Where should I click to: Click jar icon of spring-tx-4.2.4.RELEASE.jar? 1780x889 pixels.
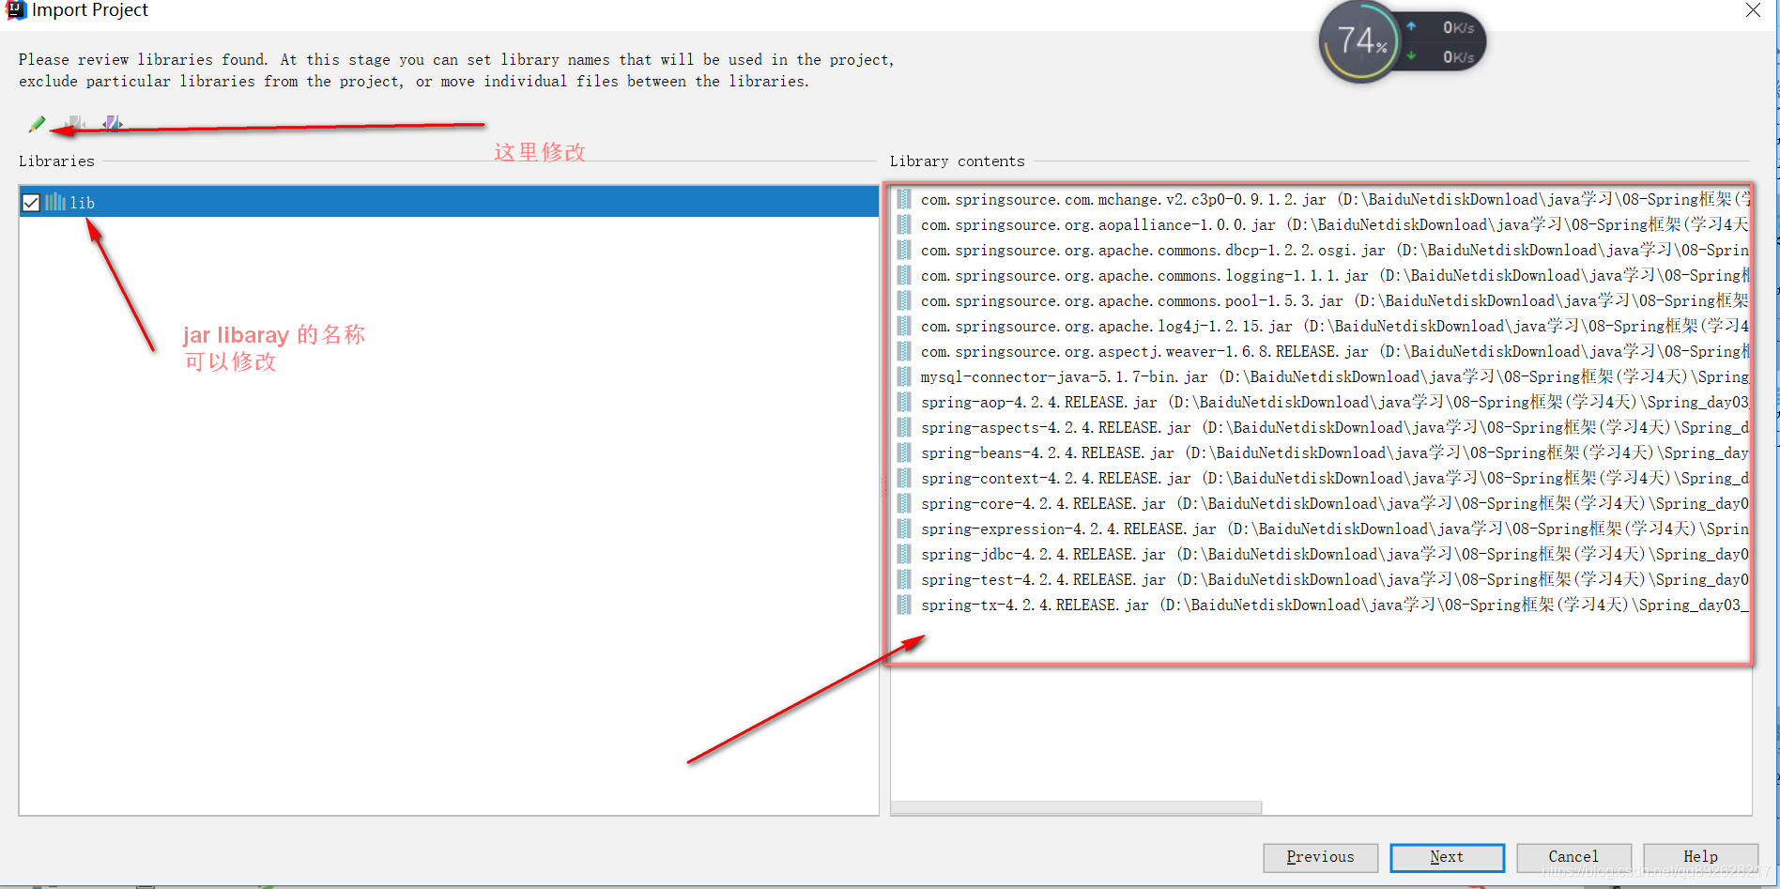click(904, 605)
